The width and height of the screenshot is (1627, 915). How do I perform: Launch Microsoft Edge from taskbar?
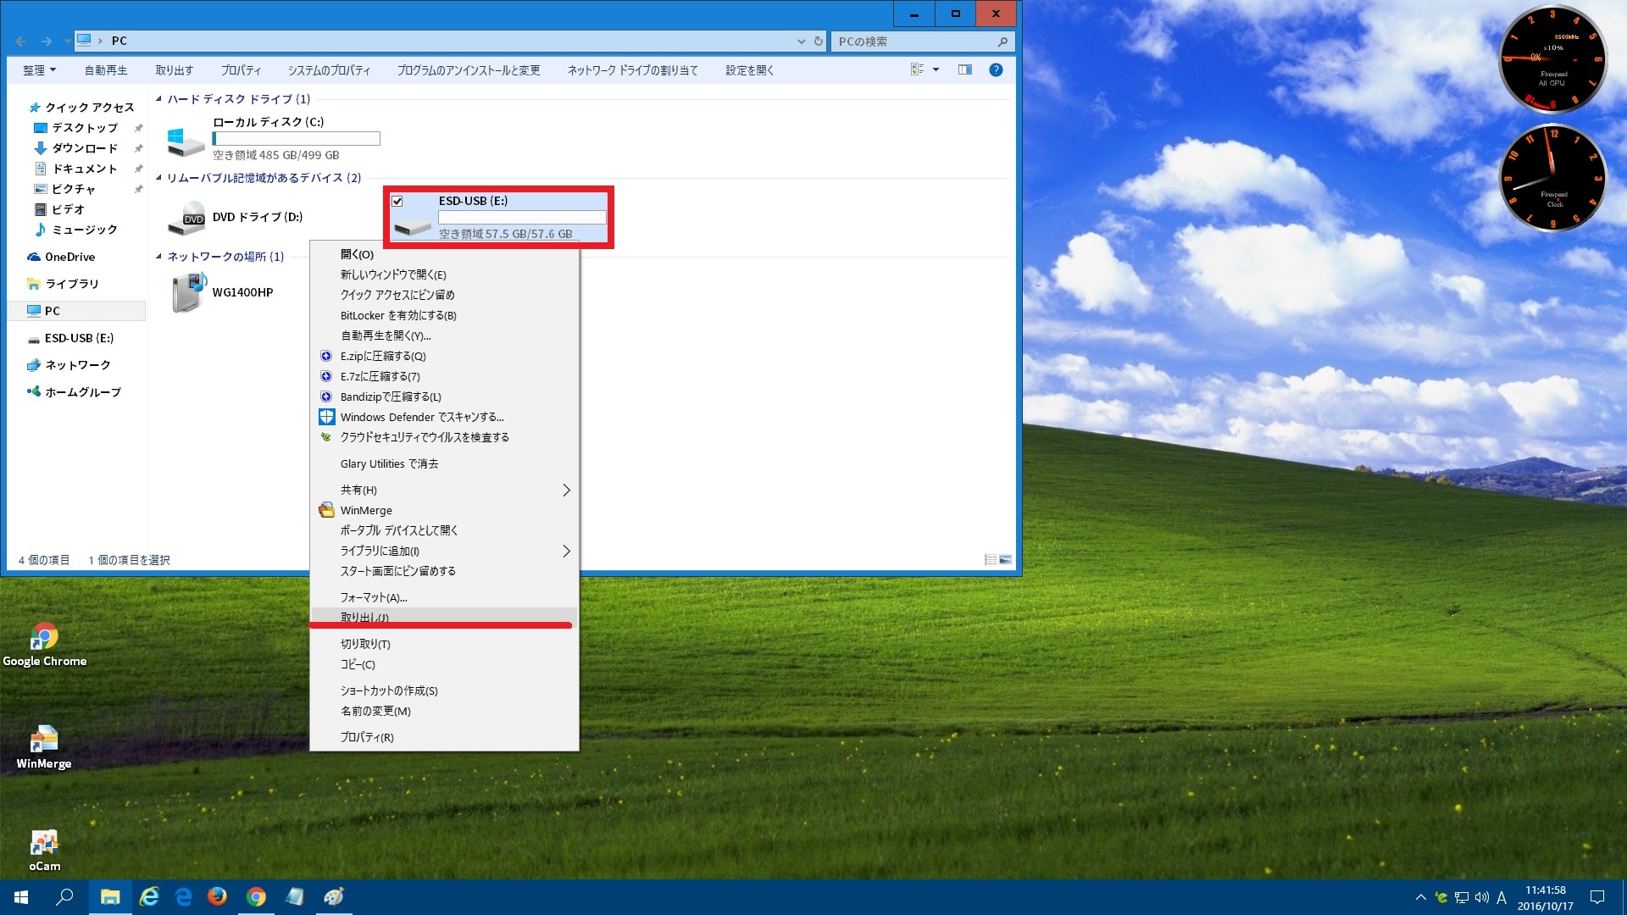pyautogui.click(x=183, y=897)
